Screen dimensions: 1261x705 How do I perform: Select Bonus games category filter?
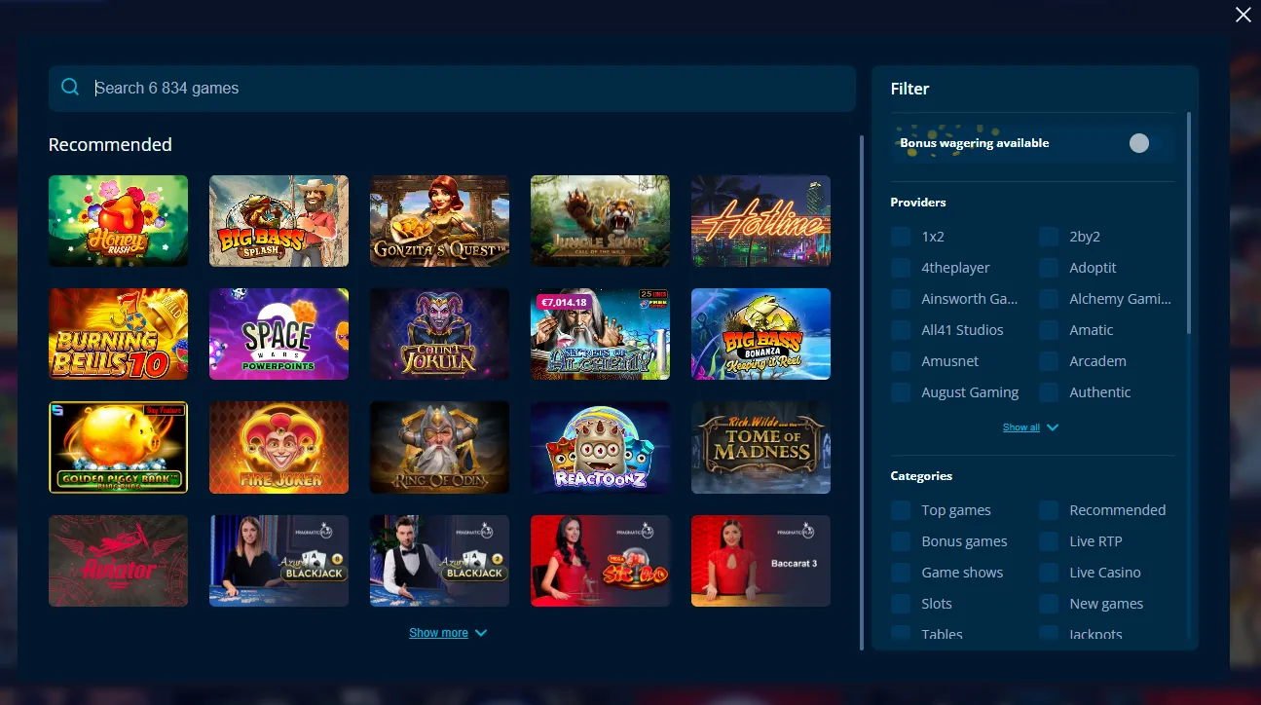point(901,541)
